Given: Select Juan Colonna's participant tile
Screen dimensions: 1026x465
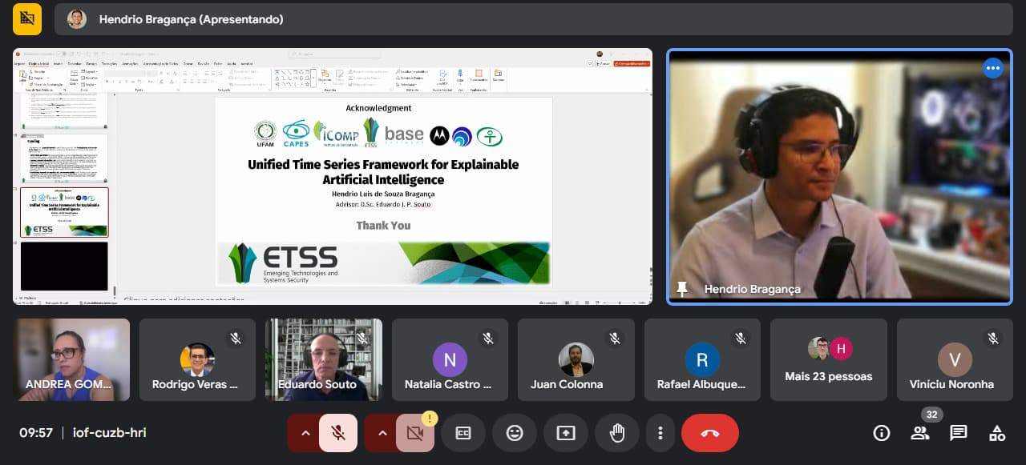Looking at the screenshot, I should 576,359.
